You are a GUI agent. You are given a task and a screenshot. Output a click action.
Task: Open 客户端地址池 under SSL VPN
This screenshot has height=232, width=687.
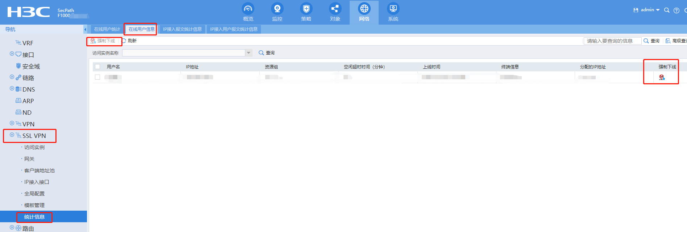[x=39, y=170]
